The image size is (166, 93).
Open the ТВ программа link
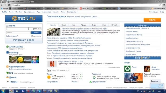pyautogui.click(x=52, y=82)
